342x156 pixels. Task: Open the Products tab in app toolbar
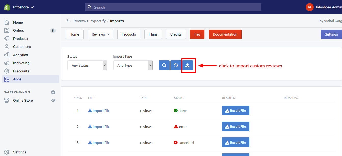point(129,34)
